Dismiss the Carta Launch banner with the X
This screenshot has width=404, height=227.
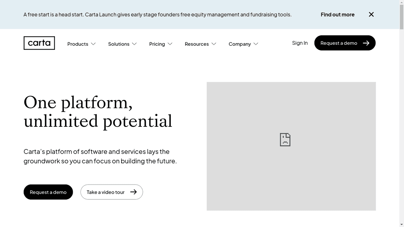point(371,14)
